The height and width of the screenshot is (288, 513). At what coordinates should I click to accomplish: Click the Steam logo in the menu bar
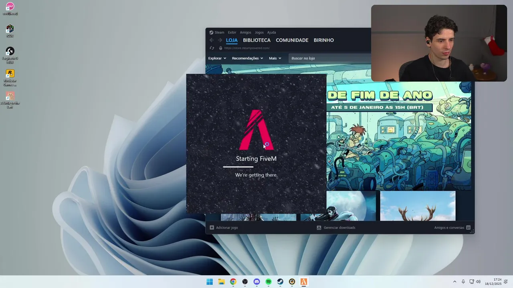point(211,32)
